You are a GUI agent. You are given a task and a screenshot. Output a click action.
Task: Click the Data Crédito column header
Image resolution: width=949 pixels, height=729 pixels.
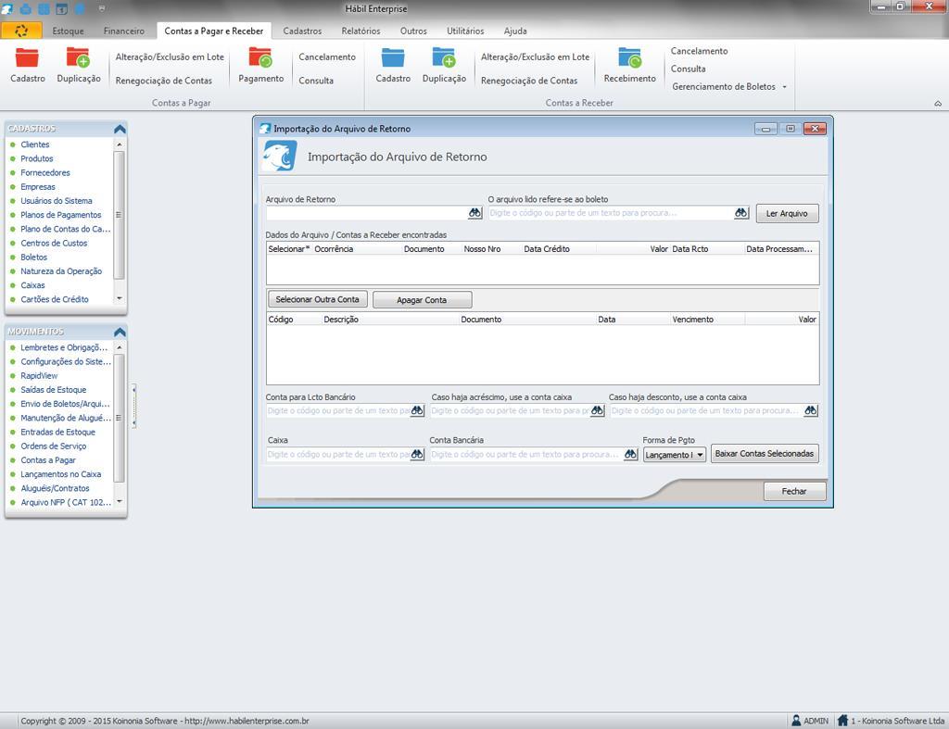click(x=547, y=249)
